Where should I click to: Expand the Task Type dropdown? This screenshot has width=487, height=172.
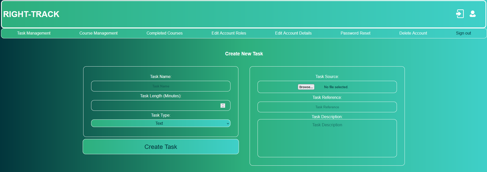click(x=161, y=123)
